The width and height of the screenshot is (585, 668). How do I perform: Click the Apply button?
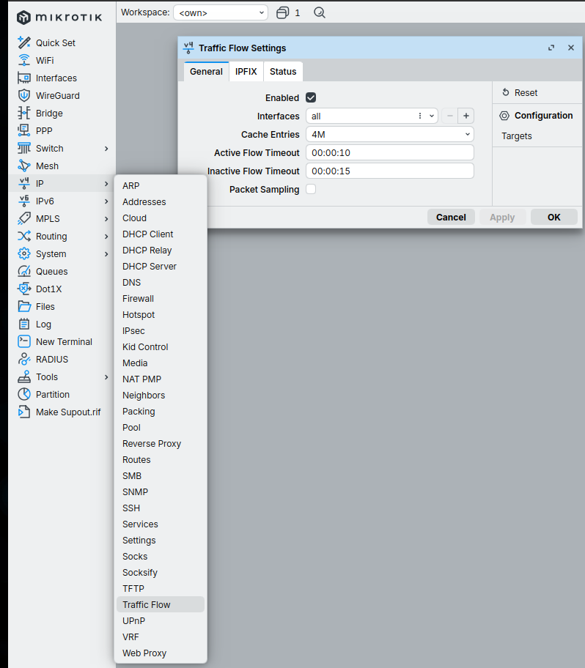(x=502, y=218)
